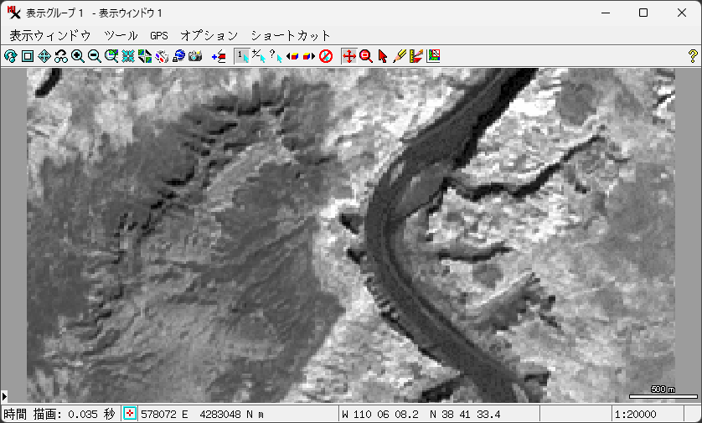Click the Zoom Out magnifier icon
Image resolution: width=702 pixels, height=423 pixels.
95,56
